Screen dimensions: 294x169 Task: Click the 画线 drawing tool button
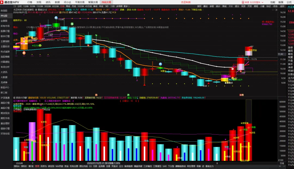[x=224, y=6]
